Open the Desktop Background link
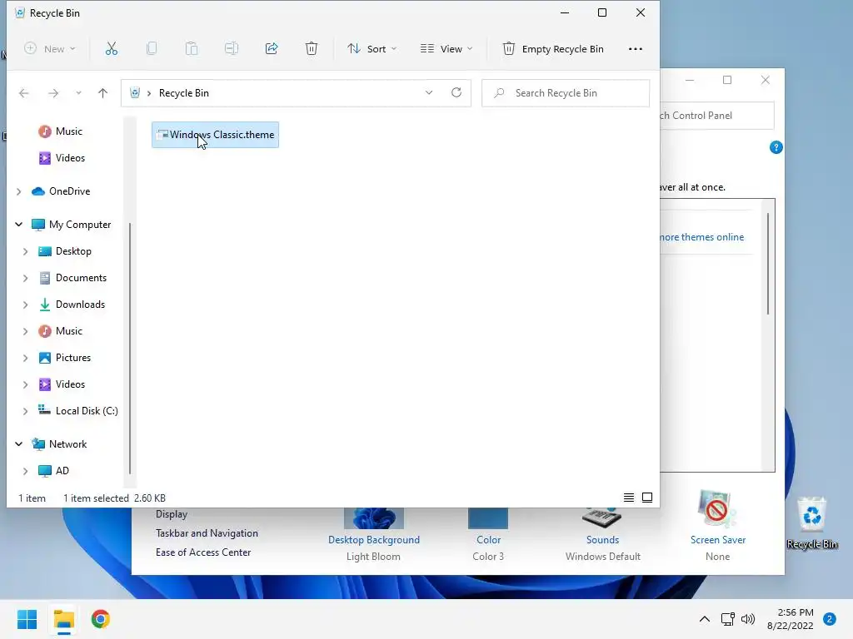Viewport: 853px width, 639px height. coord(374,539)
